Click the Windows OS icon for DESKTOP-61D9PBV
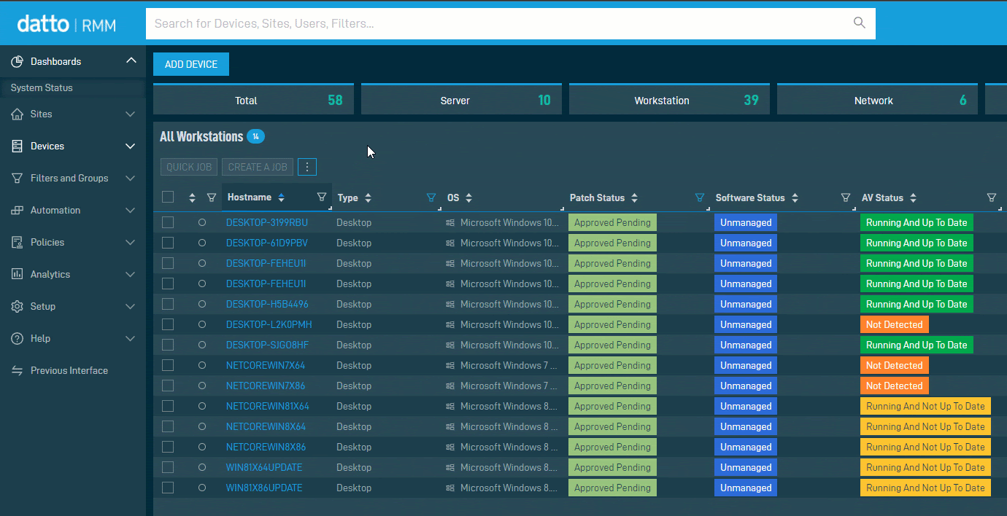Screen dimensions: 1007x516 pyautogui.click(x=450, y=243)
